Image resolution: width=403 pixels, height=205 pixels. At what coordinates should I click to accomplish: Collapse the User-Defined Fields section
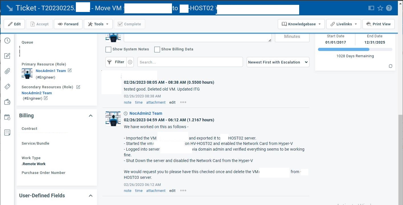tap(91, 196)
